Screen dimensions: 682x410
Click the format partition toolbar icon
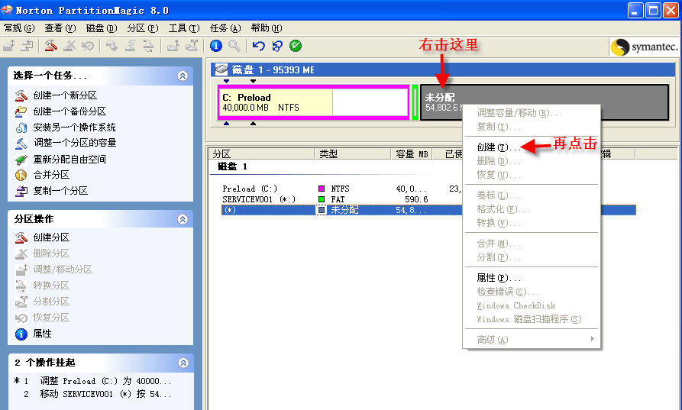(x=130, y=45)
